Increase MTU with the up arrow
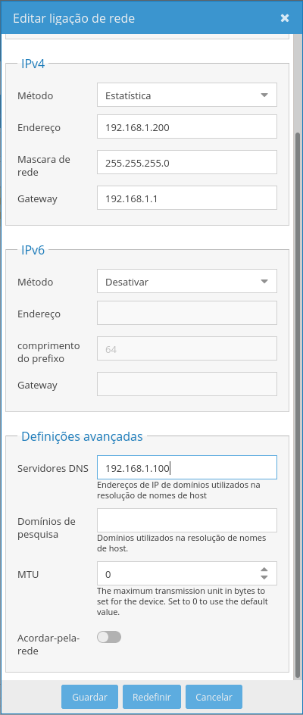Image resolution: width=303 pixels, height=715 pixels. tap(264, 570)
